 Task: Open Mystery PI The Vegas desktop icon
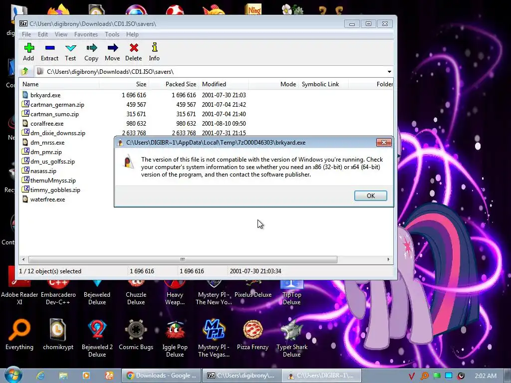[x=214, y=338]
